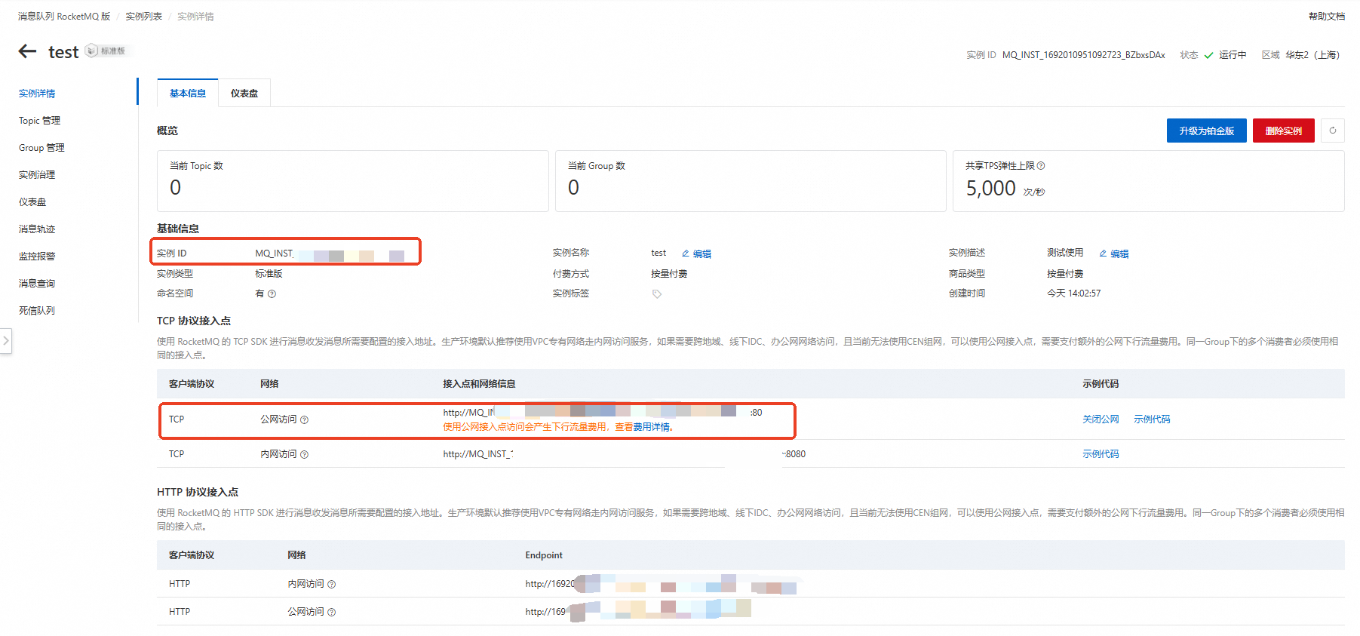Open help icon beside HTTP 公网访问
The width and height of the screenshot is (1360, 636).
(x=332, y=613)
